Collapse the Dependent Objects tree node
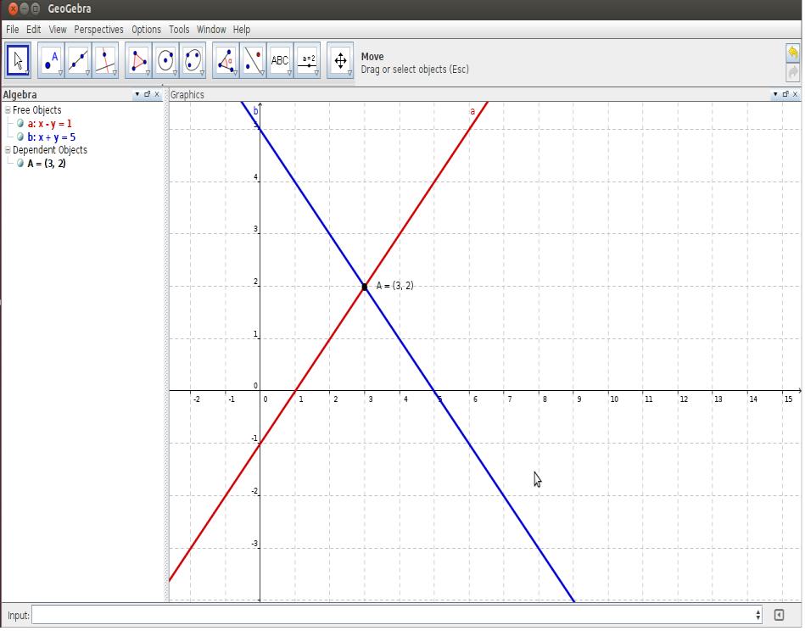The height and width of the screenshot is (631, 805). click(8, 150)
